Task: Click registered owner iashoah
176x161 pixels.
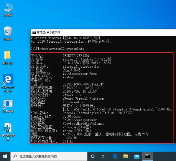Action: pyautogui.click(x=69, y=77)
